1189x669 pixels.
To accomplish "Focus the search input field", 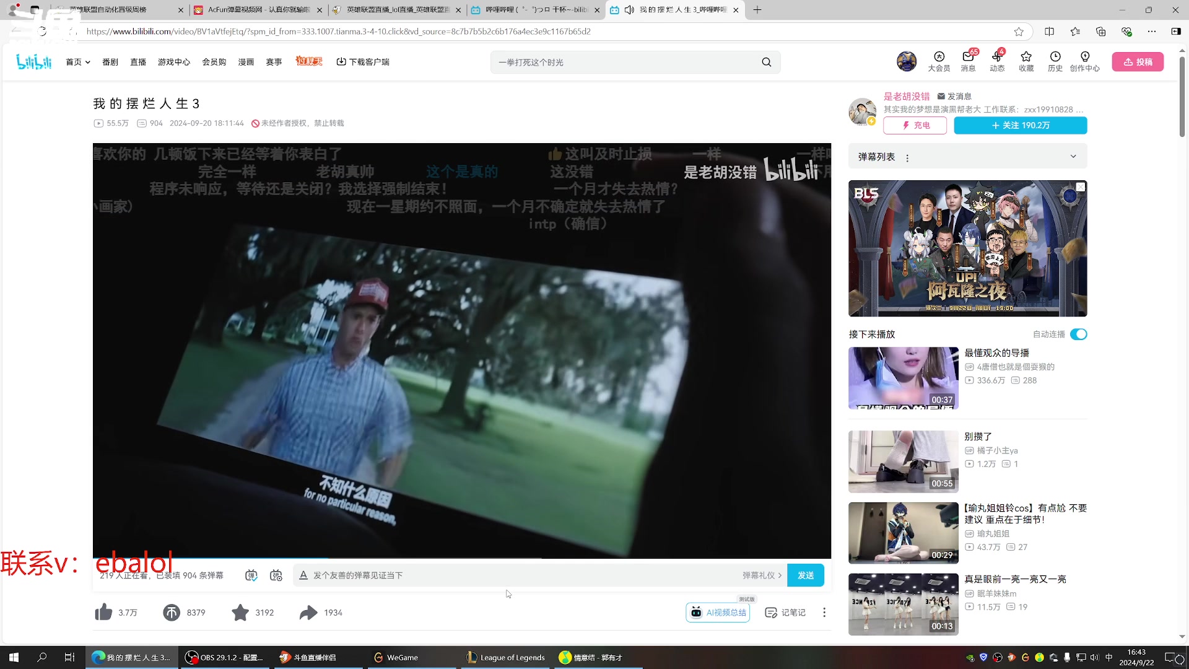I will pyautogui.click(x=625, y=62).
